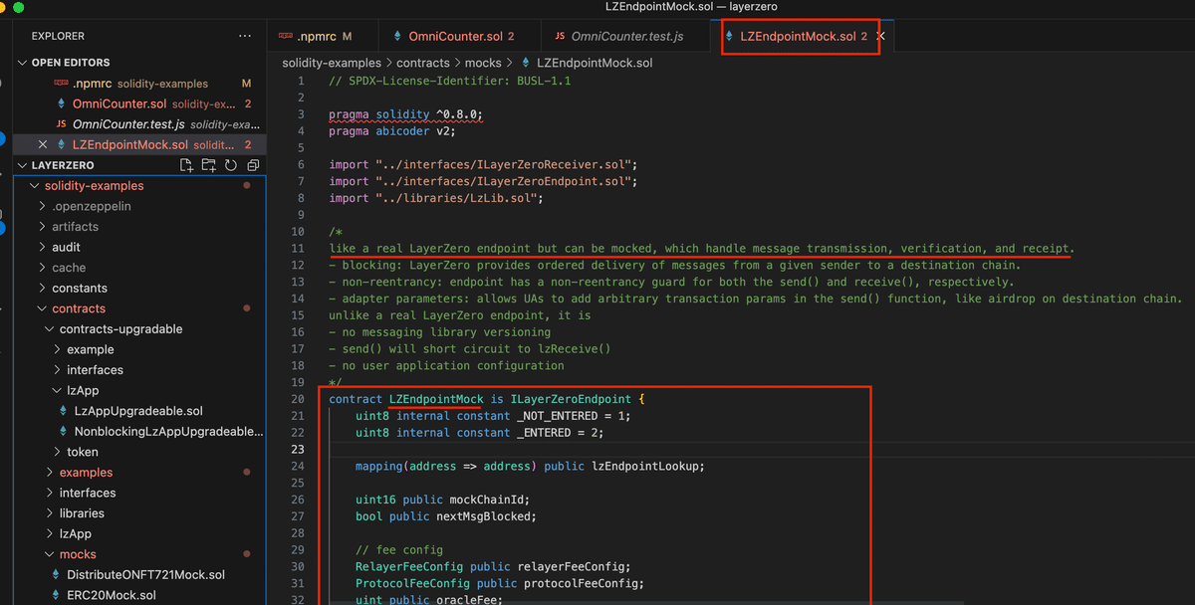Image resolution: width=1195 pixels, height=605 pixels.
Task: Collapse all folders in explorer
Action: [253, 165]
